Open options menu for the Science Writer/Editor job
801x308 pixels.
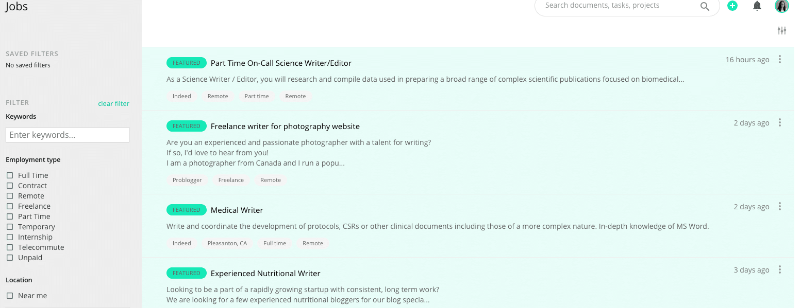click(x=779, y=59)
